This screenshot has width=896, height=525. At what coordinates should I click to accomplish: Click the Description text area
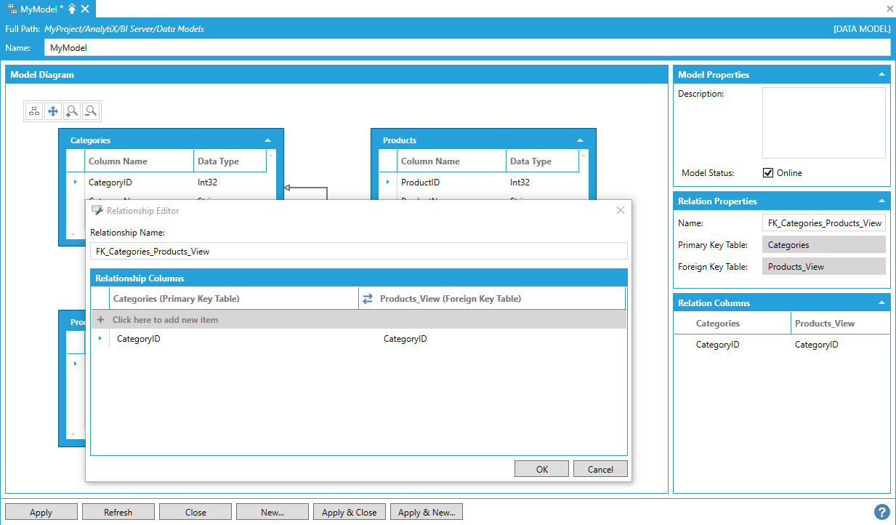coord(823,123)
